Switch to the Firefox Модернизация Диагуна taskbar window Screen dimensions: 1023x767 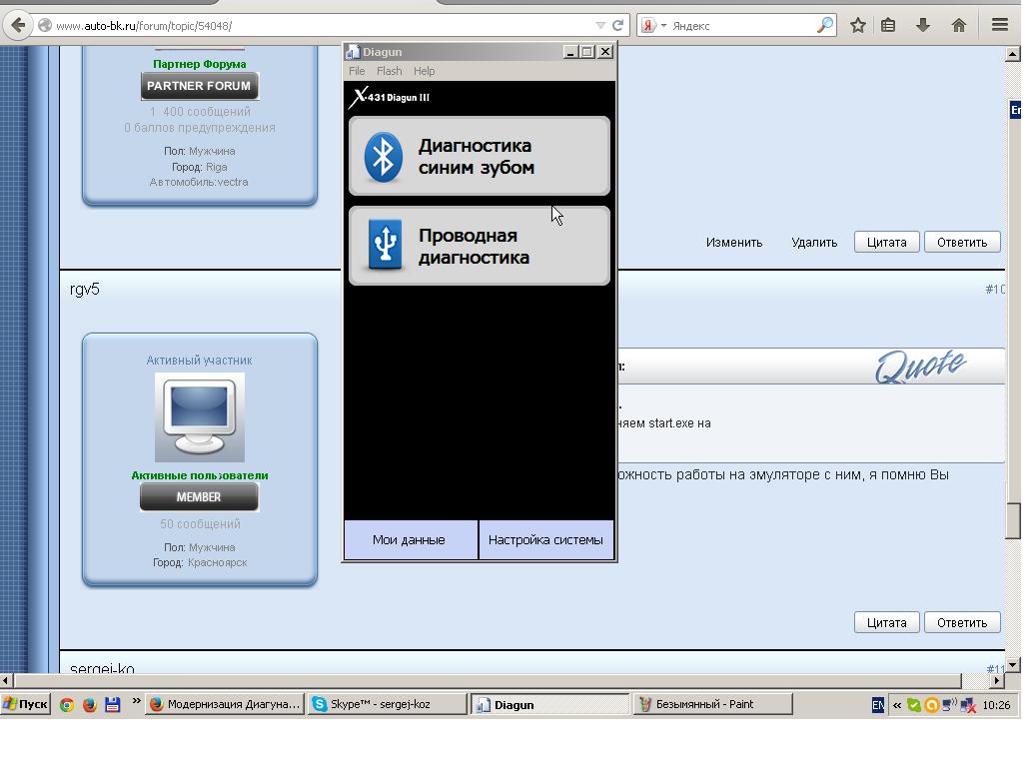(225, 704)
